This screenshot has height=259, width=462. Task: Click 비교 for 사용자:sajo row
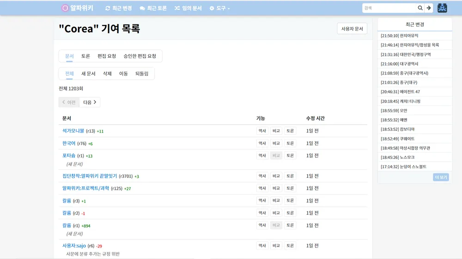pos(276,246)
